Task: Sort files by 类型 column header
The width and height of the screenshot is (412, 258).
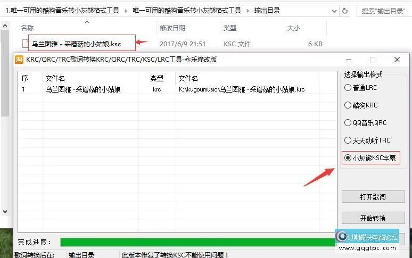Action: pos(229,28)
